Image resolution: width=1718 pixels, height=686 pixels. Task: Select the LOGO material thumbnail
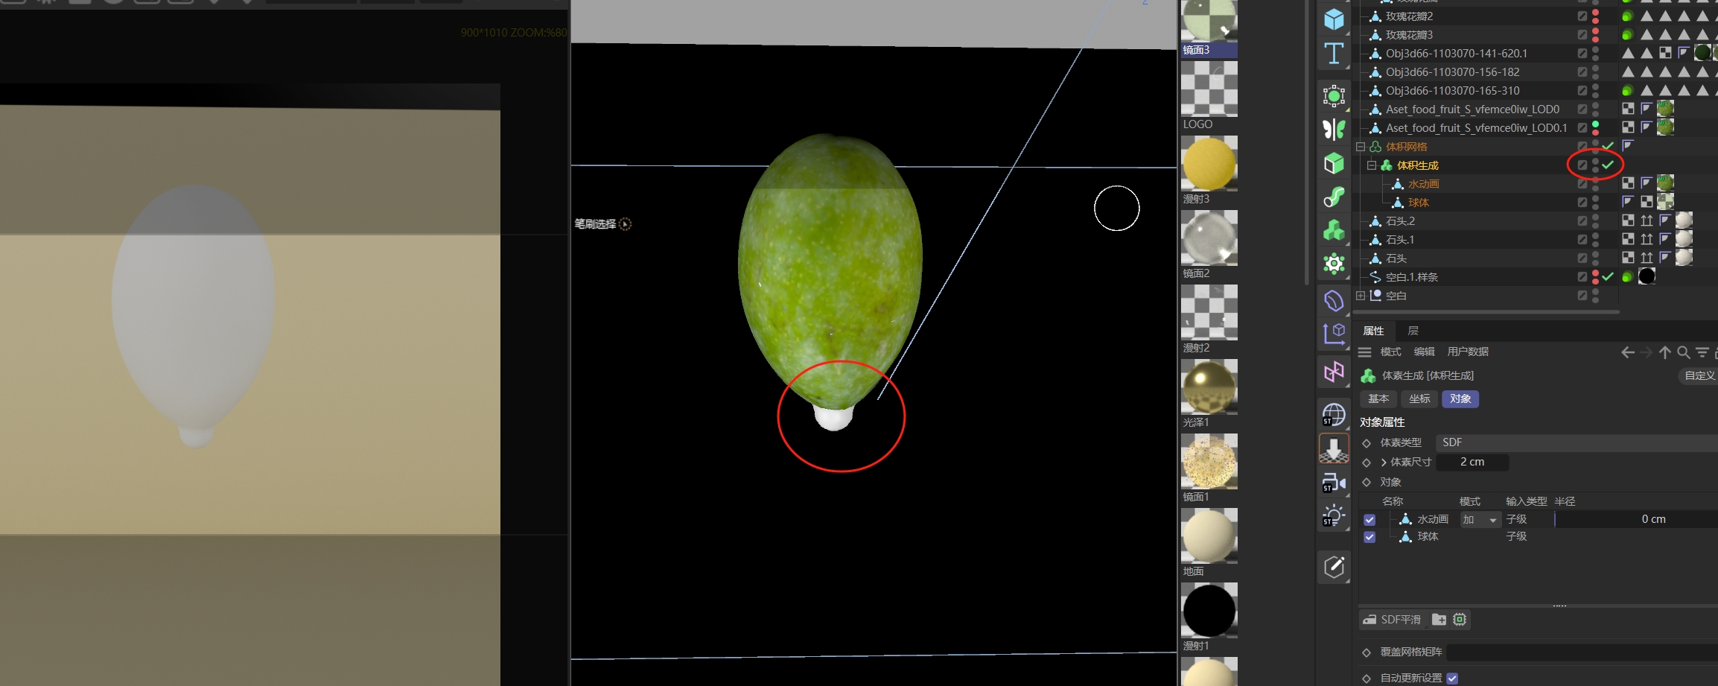click(x=1209, y=89)
